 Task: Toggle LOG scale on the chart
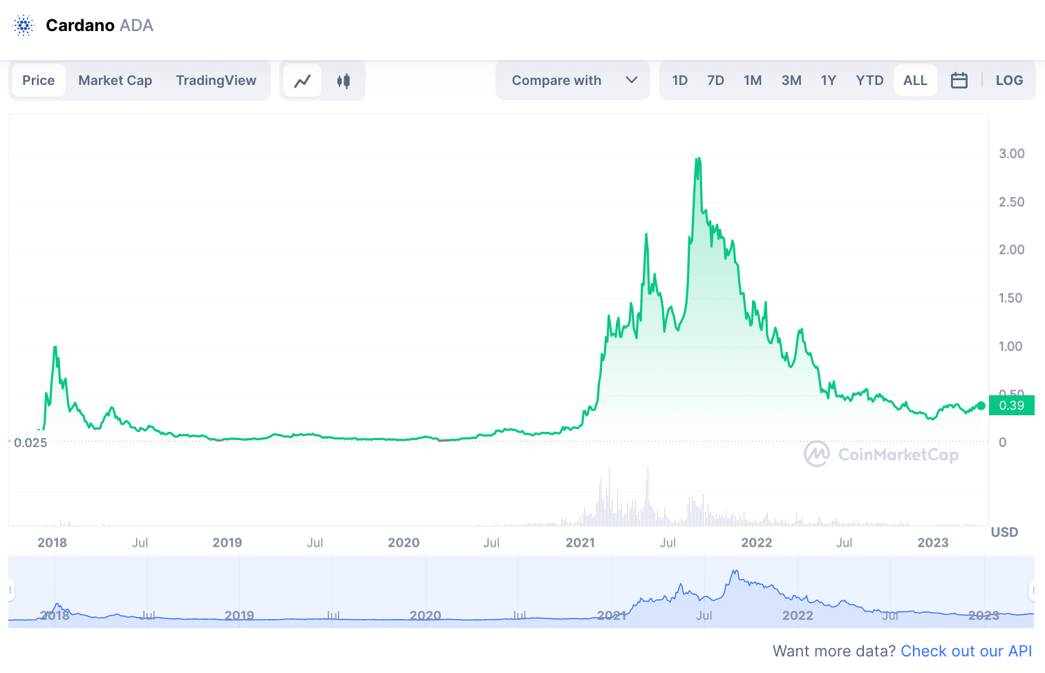coord(1009,81)
